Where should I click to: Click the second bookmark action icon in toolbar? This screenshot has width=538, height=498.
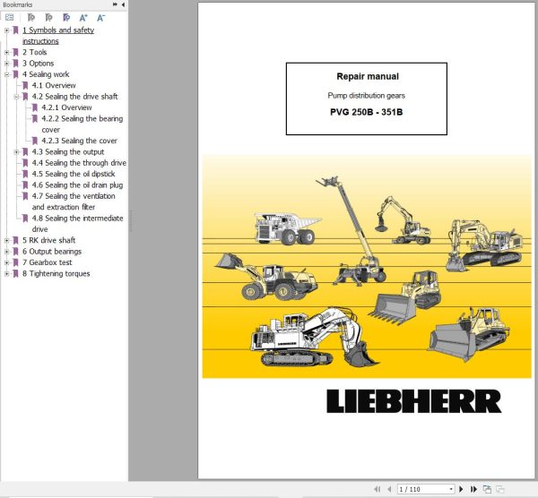click(x=48, y=18)
